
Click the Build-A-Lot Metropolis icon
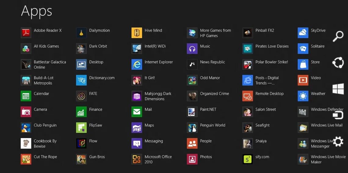[26, 80]
